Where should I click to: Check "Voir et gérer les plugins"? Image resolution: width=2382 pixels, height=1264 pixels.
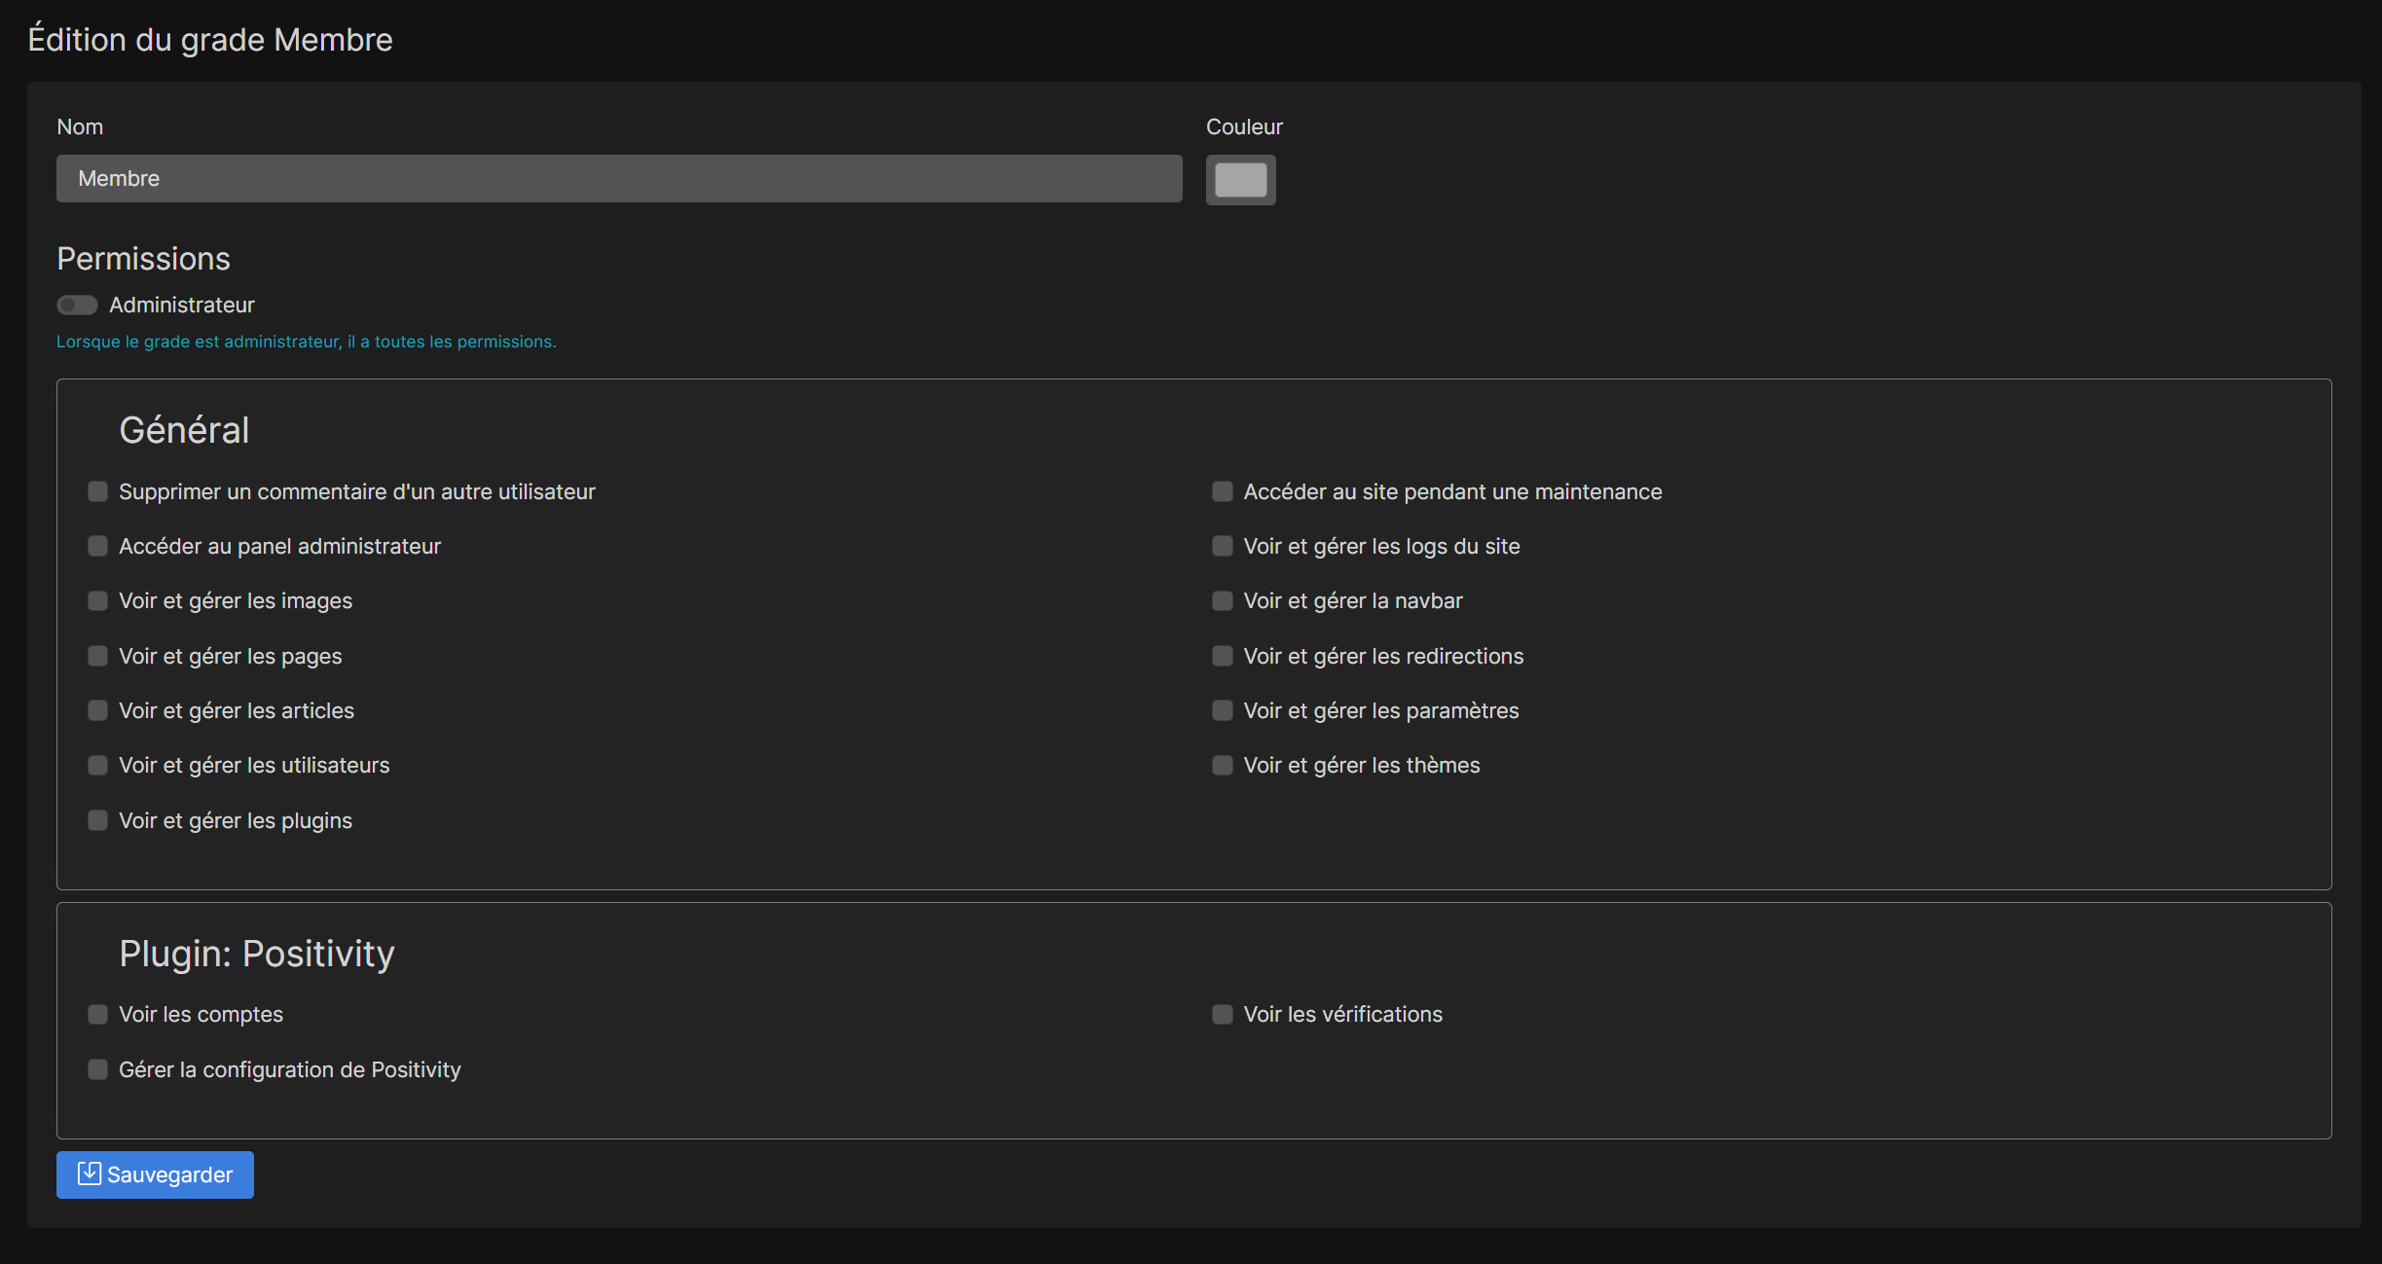tap(97, 820)
